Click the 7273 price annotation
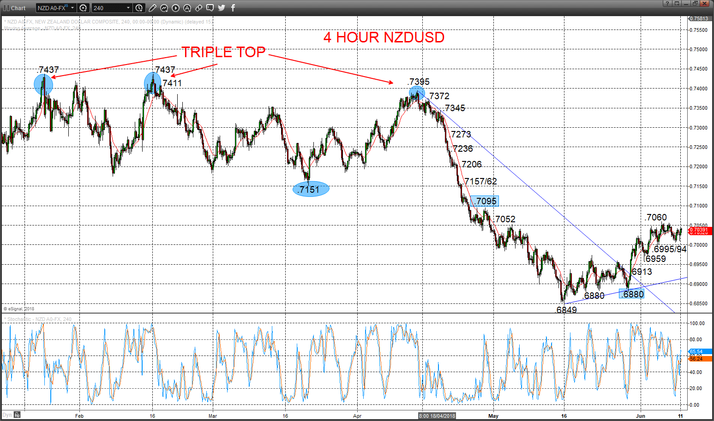The width and height of the screenshot is (714, 421). (461, 134)
